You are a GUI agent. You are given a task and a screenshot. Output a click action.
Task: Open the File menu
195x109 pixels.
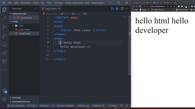click(9, 3)
